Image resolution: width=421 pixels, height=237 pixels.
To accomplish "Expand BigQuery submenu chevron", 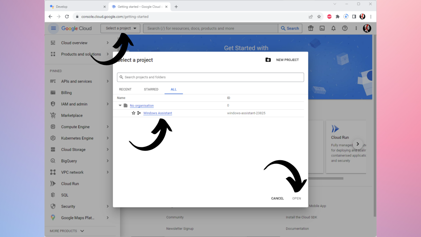I will (x=108, y=161).
